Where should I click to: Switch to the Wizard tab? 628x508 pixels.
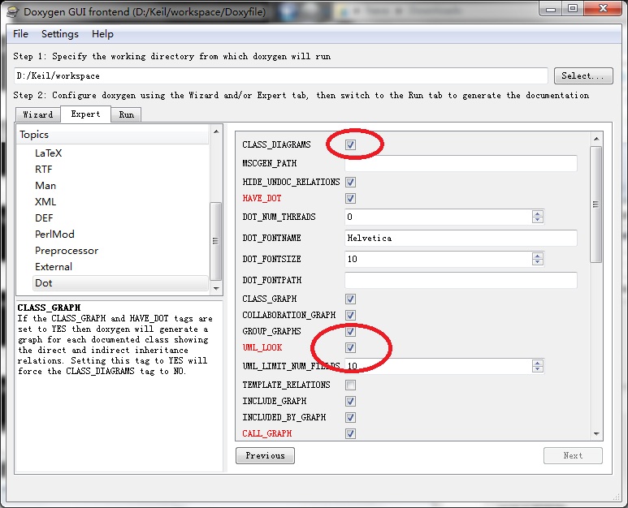38,114
